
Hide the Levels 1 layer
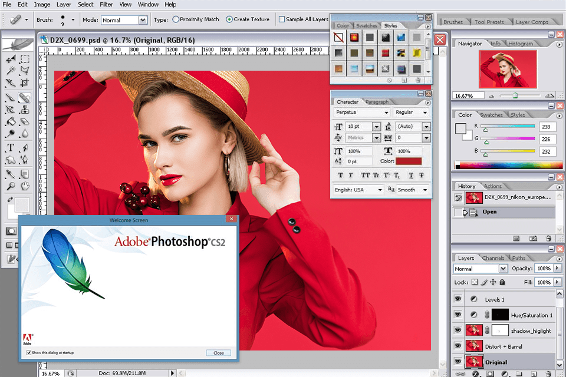[x=458, y=299]
